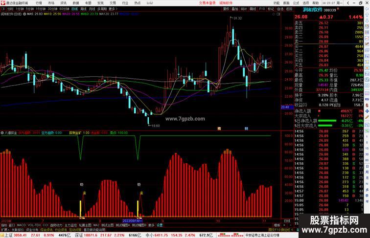
Task: Expand the 更多 periods list
Action: [x=113, y=9]
